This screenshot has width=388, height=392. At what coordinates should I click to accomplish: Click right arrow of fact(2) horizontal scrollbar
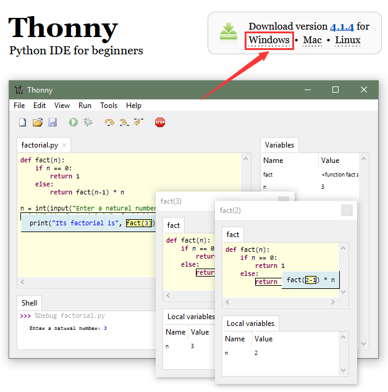coord(333,302)
